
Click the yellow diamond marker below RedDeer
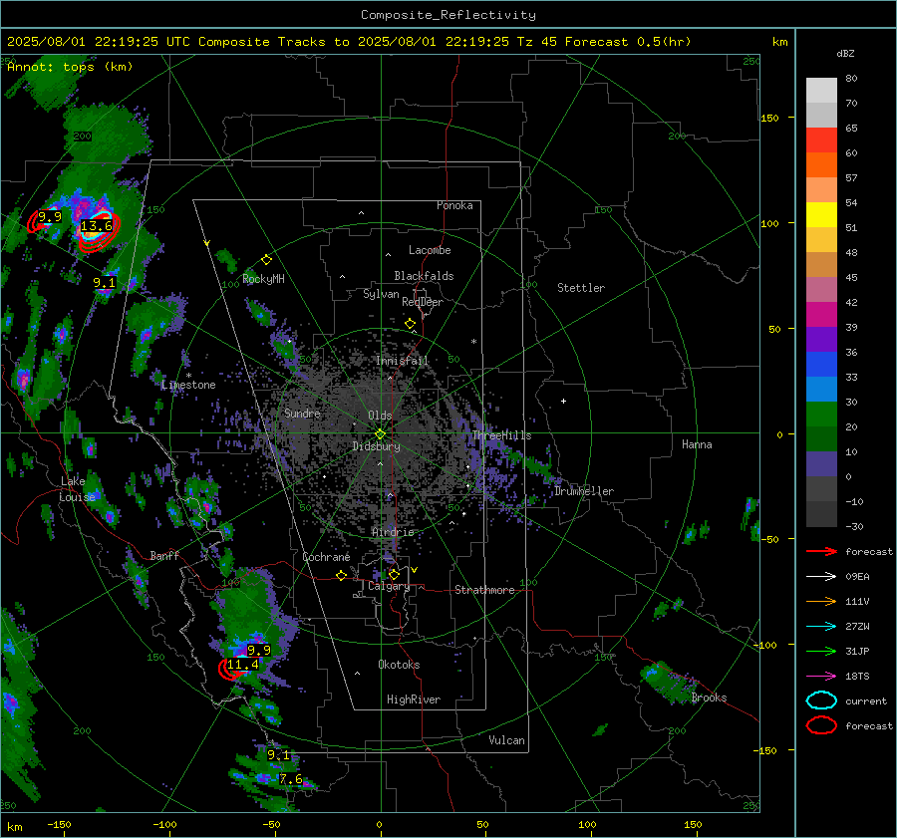tap(411, 324)
